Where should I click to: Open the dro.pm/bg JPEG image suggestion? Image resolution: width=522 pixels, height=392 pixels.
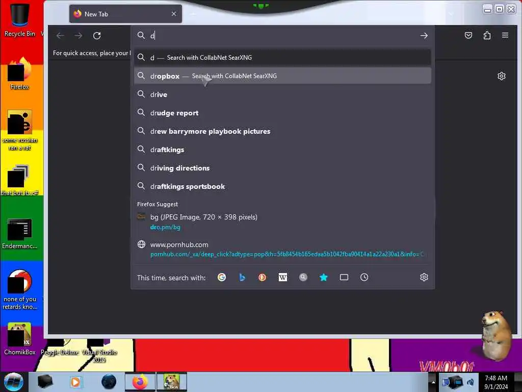tap(282, 222)
